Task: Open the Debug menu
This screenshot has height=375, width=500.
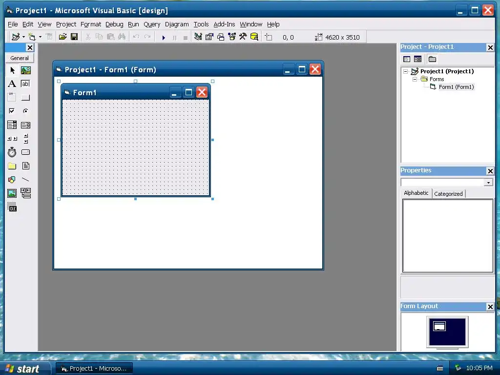Action: coord(114,24)
